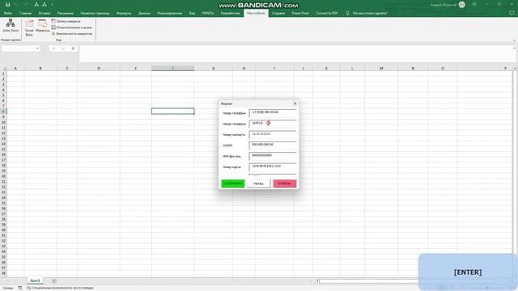Select the Лист1 sheet tab
Viewport: 518px width, 291px height.
35,280
